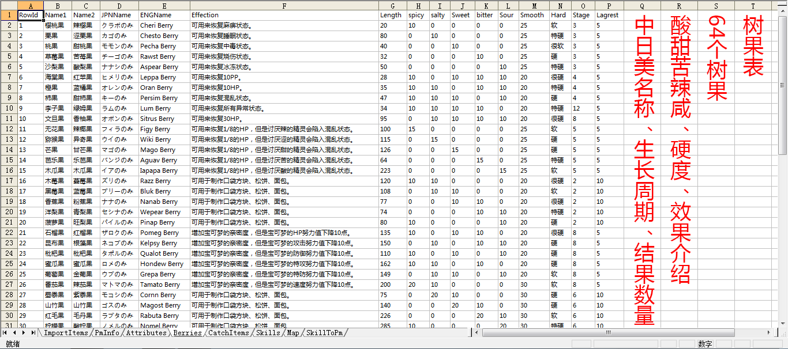Select the Lum Berry cell
This screenshot has height=349, width=788.
164,108
